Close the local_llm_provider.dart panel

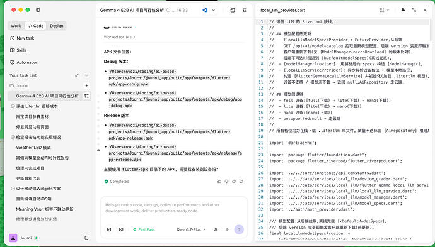pos(425,10)
